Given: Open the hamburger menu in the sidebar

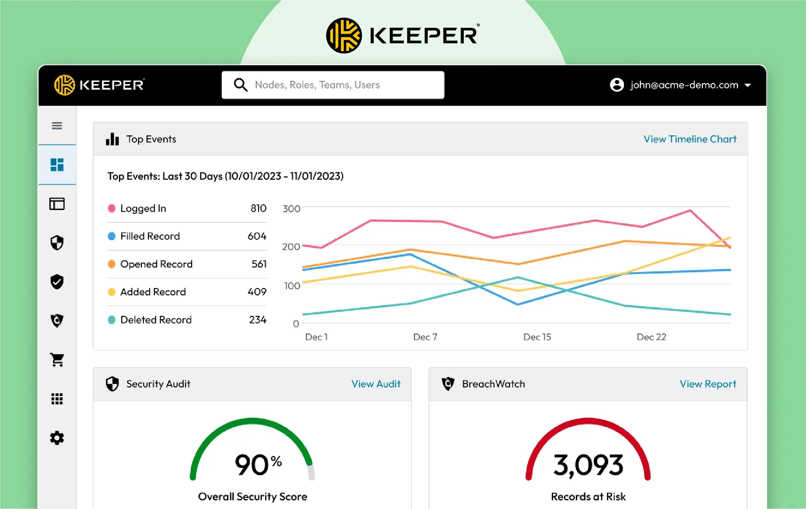Looking at the screenshot, I should coord(57,126).
